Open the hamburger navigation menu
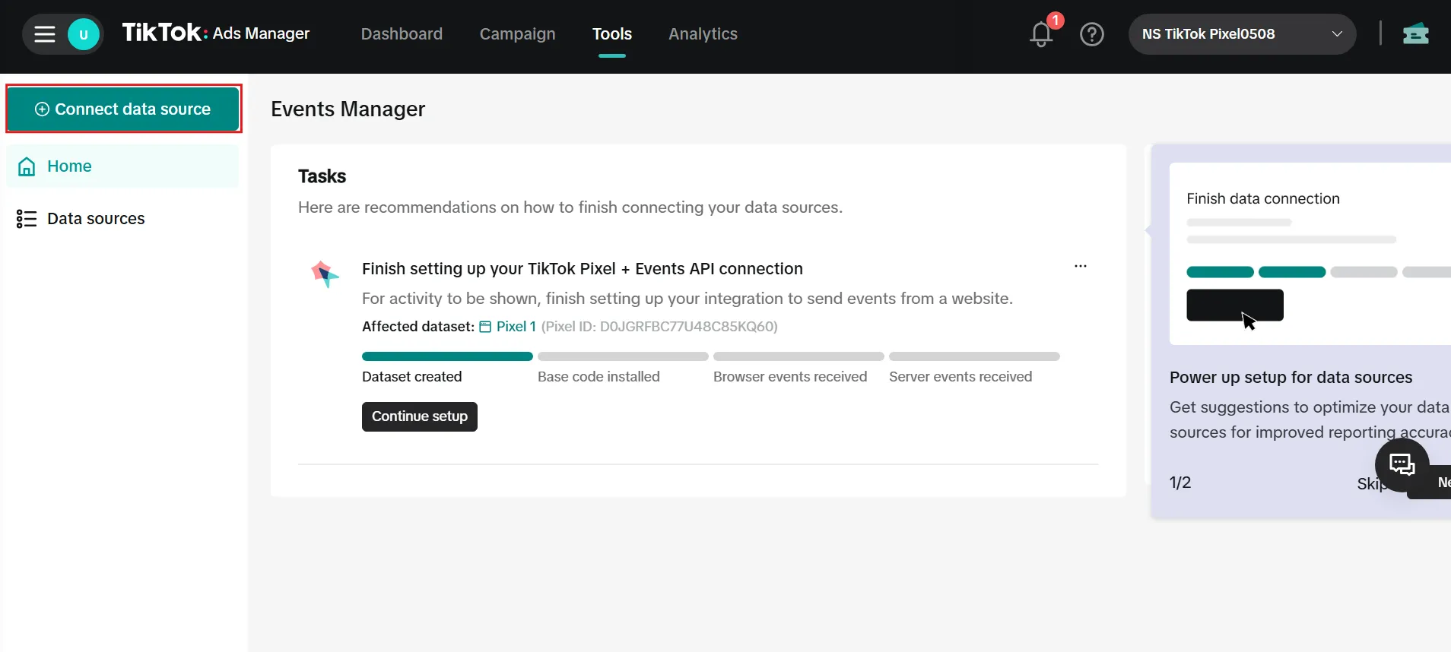1451x652 pixels. click(45, 34)
